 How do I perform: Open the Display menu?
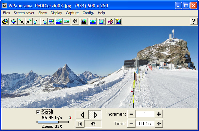[x=56, y=13]
